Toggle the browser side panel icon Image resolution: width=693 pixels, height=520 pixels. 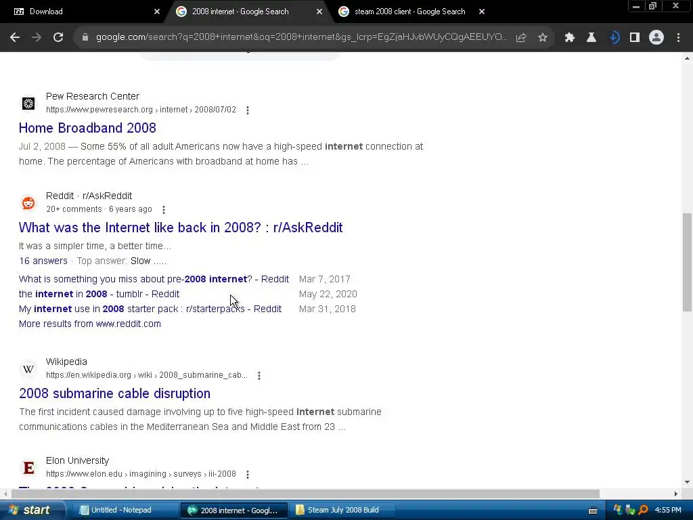[635, 38]
